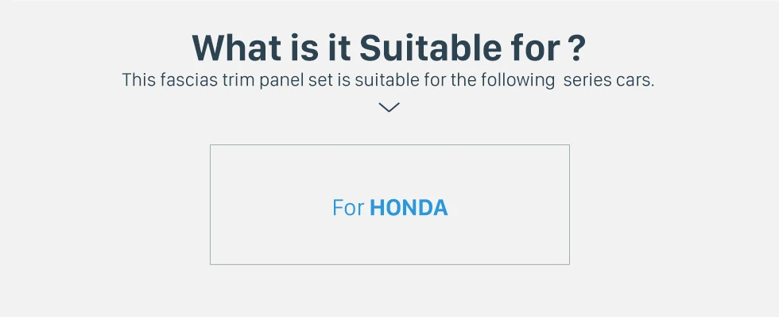Click the words series cars in subtitle
This screenshot has width=779, height=319.
tap(609, 80)
